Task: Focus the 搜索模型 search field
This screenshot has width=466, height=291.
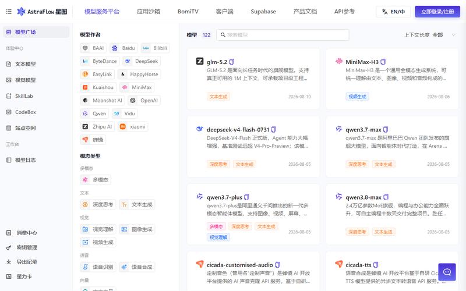Action: pyautogui.click(x=283, y=35)
